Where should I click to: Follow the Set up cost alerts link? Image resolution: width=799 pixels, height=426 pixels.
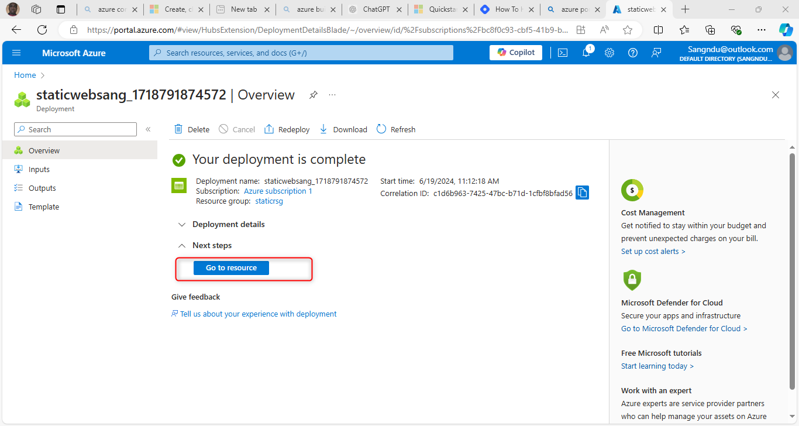click(x=653, y=252)
